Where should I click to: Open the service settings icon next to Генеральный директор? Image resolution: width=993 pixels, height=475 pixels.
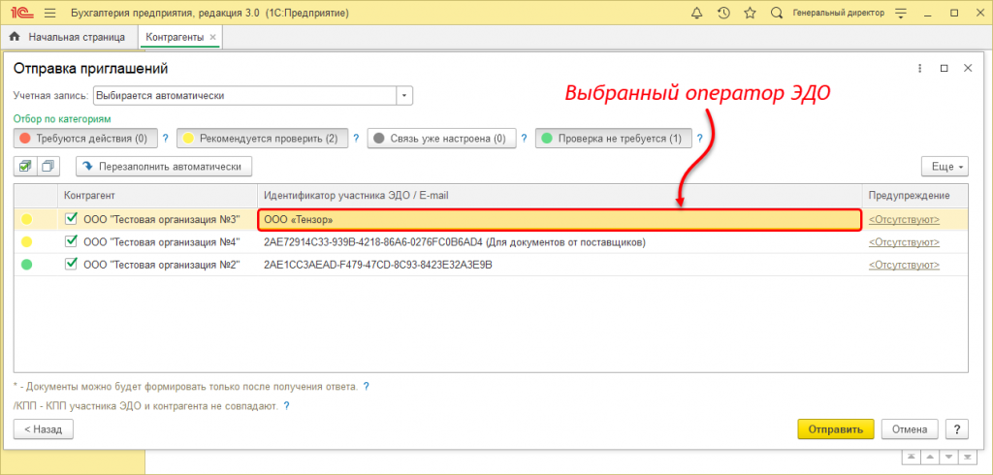click(901, 13)
